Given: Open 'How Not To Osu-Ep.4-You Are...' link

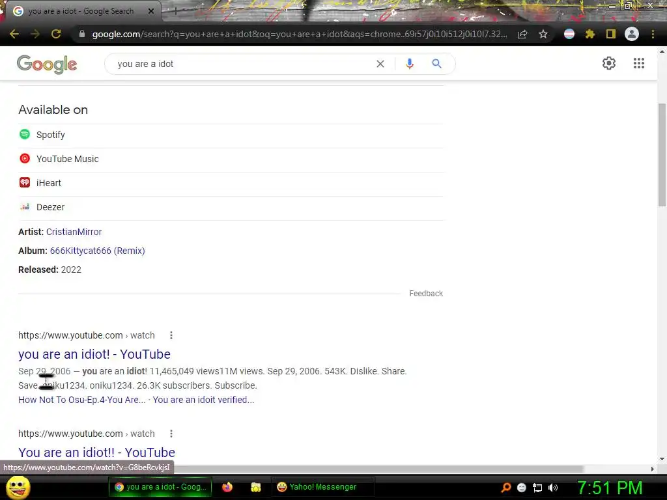Looking at the screenshot, I should pos(81,400).
